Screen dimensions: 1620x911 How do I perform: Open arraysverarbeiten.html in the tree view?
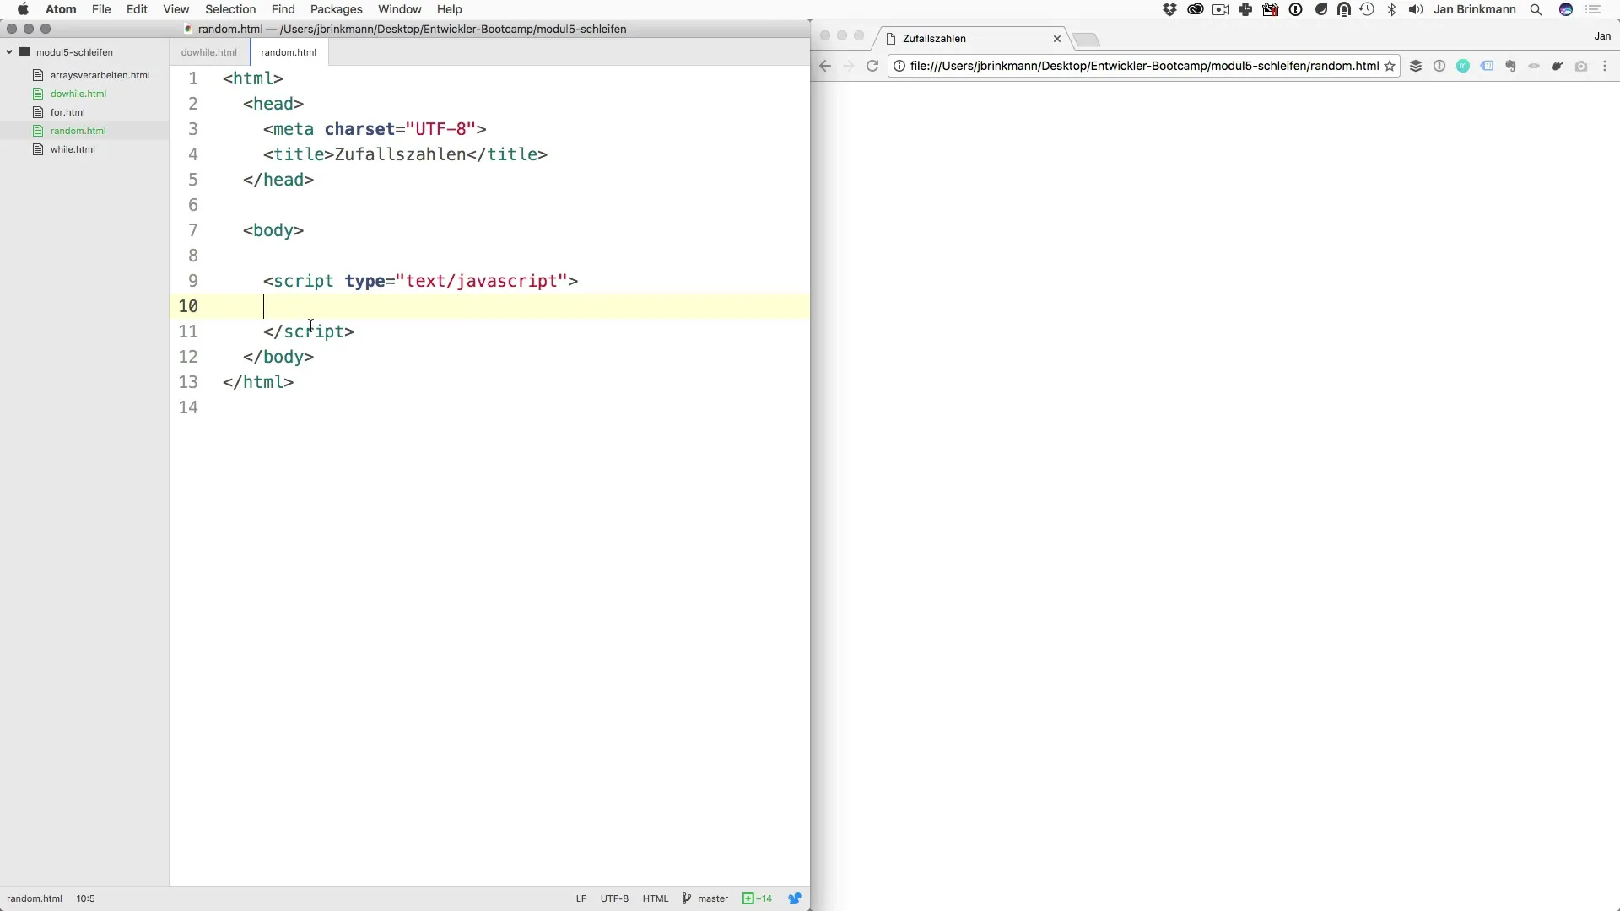(x=100, y=75)
